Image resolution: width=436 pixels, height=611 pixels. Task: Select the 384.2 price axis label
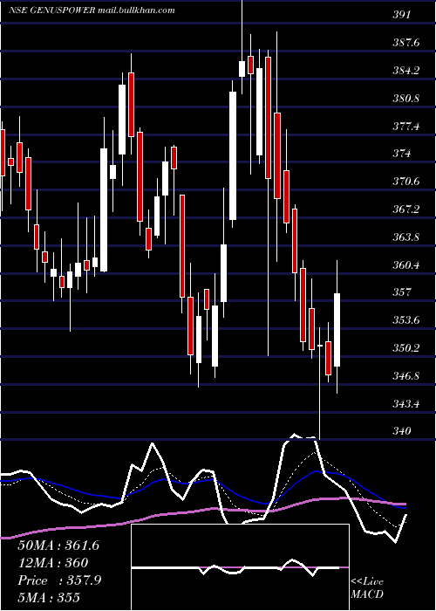point(406,71)
